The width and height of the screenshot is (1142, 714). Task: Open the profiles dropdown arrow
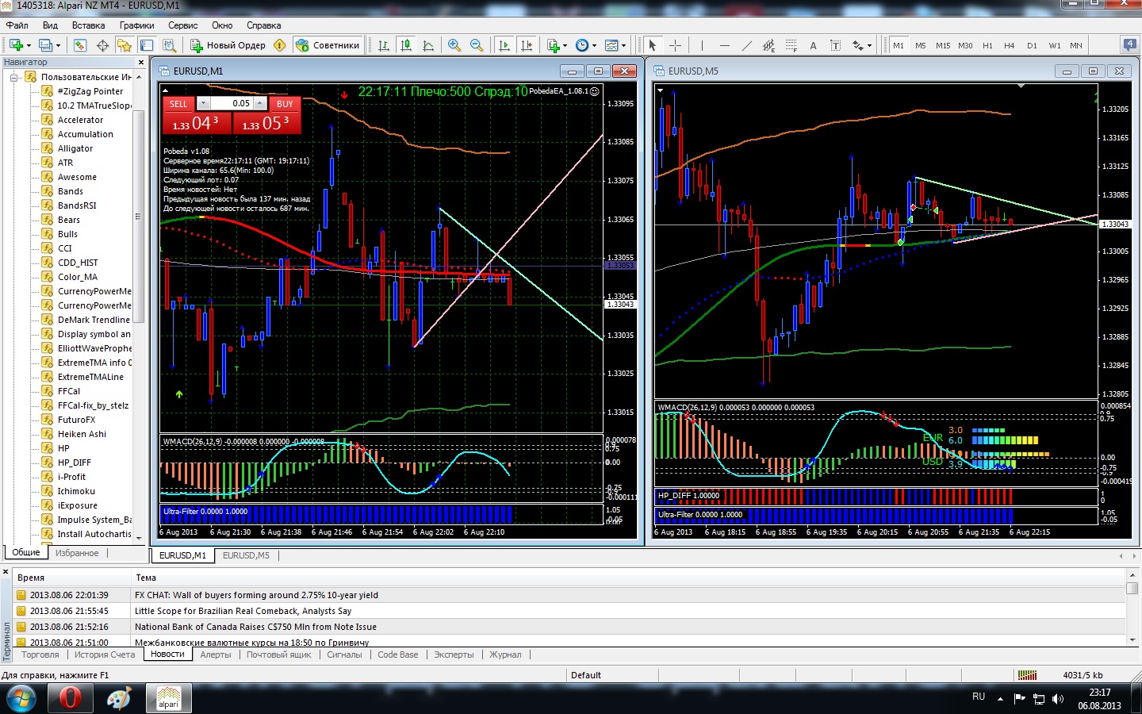click(x=59, y=45)
